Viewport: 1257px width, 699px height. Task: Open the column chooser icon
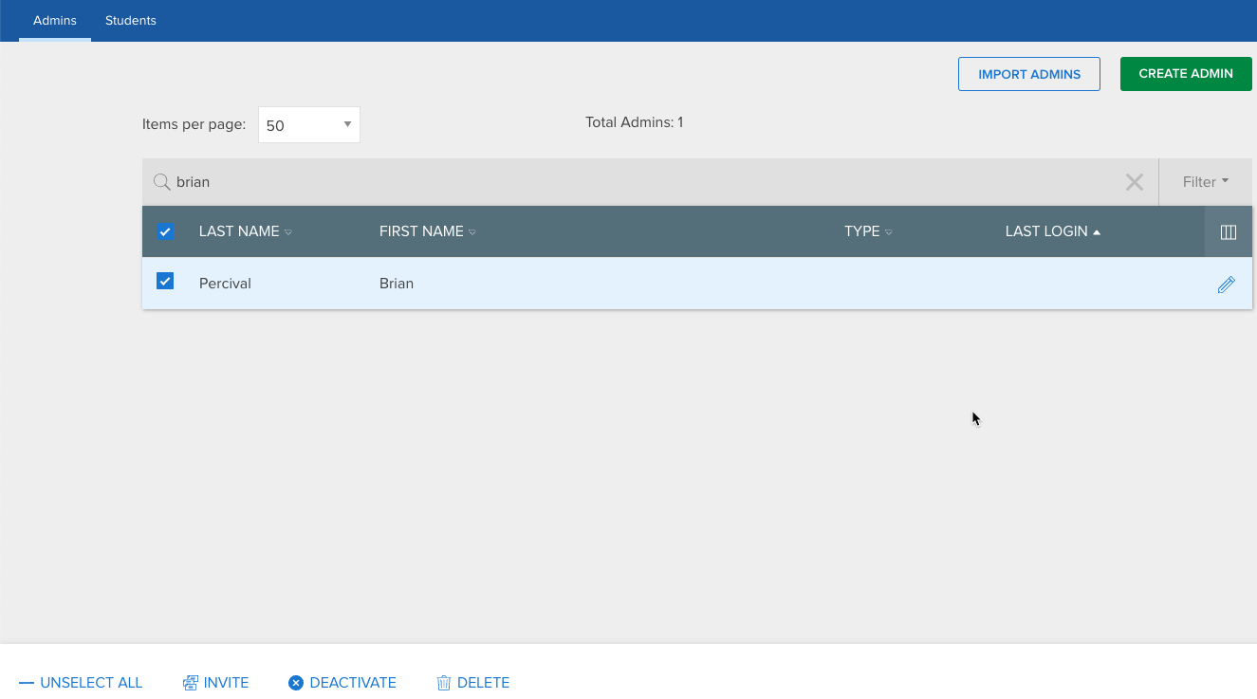(1229, 232)
